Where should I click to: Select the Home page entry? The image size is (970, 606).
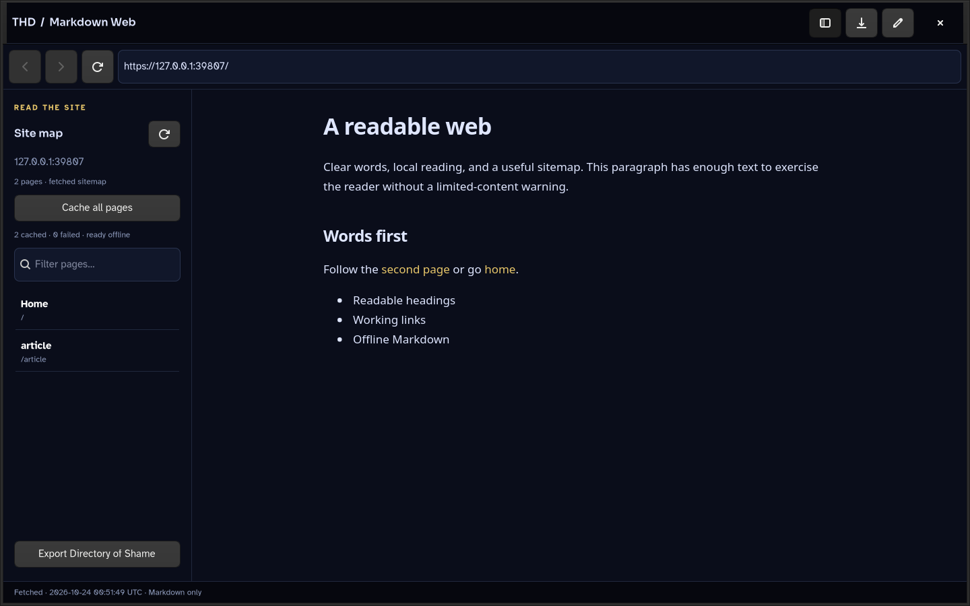click(x=97, y=310)
